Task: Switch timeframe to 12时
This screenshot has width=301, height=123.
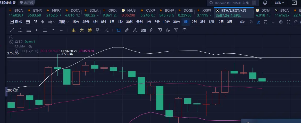Action: tap(212, 22)
